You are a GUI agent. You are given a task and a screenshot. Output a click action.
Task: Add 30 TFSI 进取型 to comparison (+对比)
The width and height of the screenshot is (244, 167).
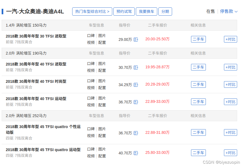click(231, 39)
